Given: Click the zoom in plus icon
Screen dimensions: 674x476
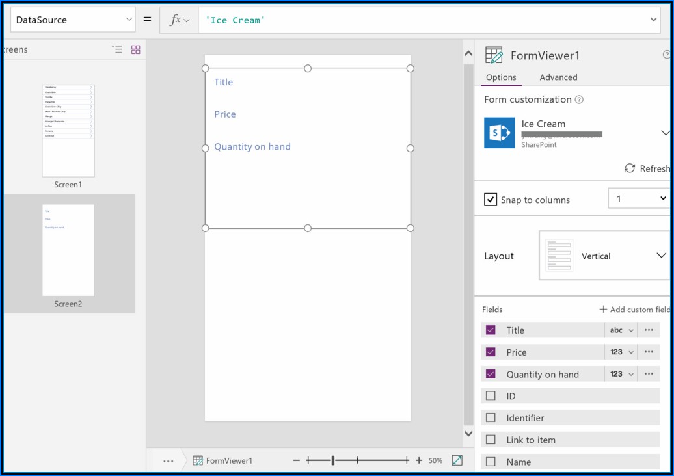Looking at the screenshot, I should pos(419,460).
